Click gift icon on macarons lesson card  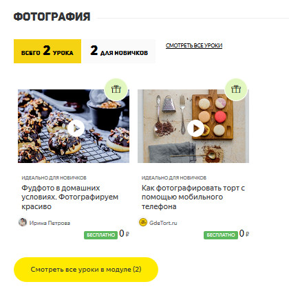[x=236, y=89]
